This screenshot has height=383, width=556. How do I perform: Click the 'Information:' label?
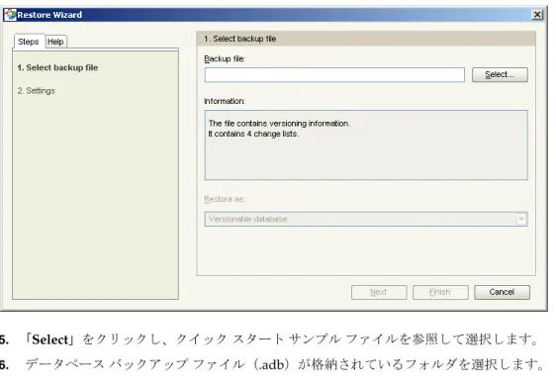pos(225,101)
